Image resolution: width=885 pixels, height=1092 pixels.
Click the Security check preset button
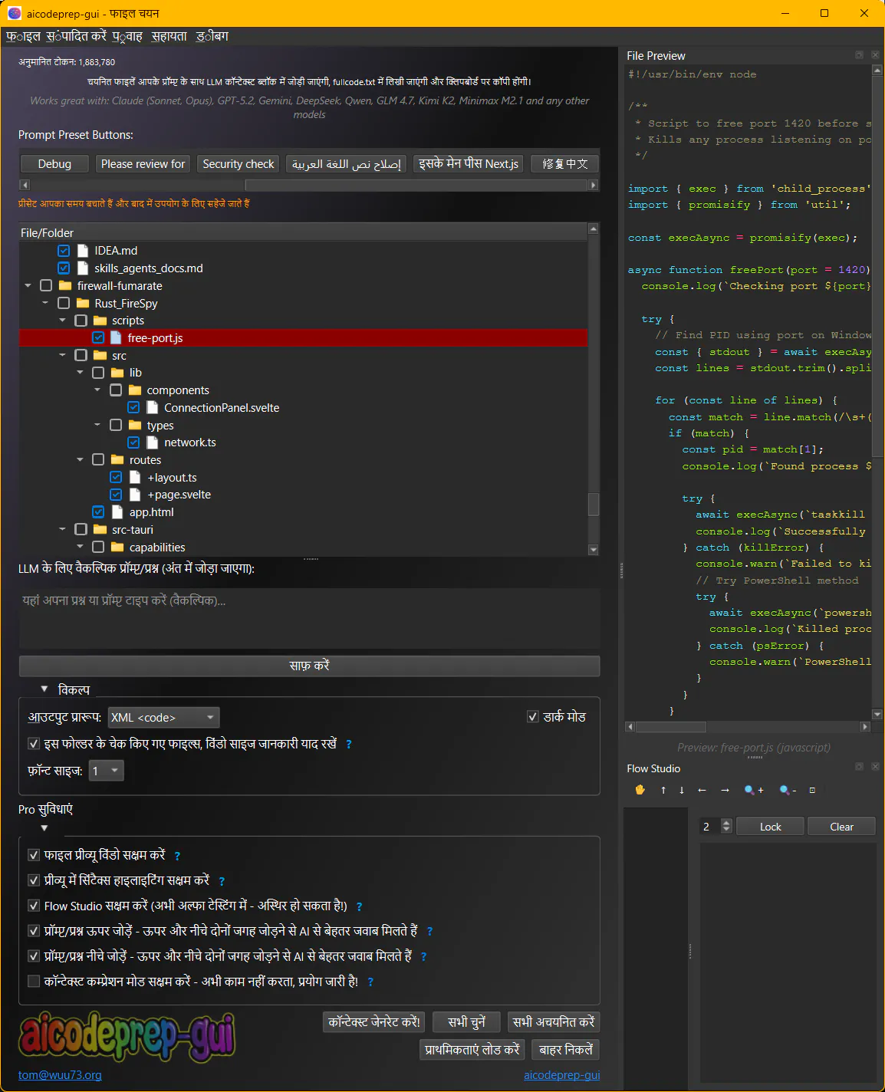pos(238,164)
